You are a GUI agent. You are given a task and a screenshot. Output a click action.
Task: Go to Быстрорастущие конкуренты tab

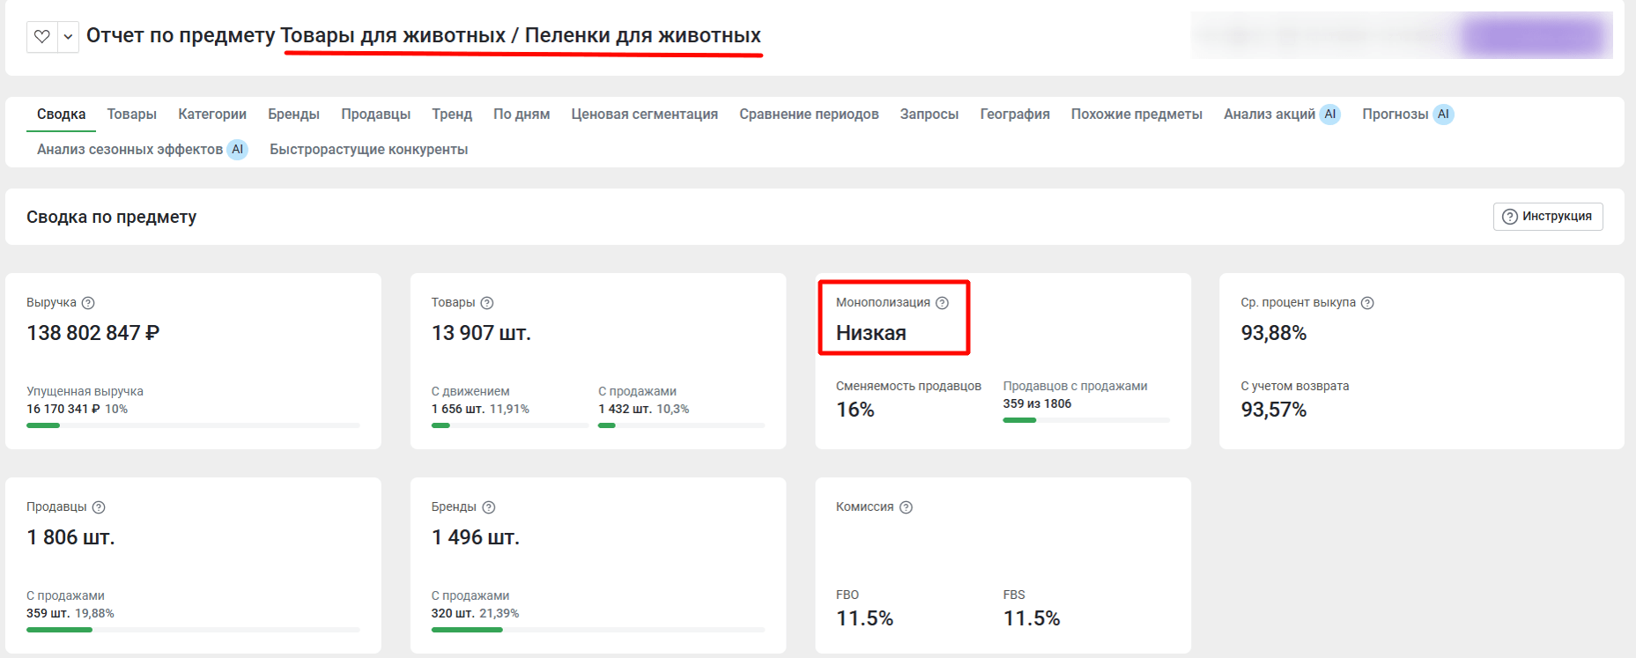[368, 150]
